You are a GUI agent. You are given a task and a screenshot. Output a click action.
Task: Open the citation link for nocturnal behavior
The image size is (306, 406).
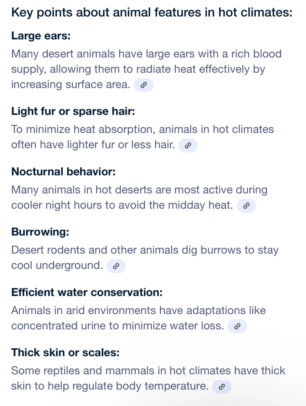[246, 206]
